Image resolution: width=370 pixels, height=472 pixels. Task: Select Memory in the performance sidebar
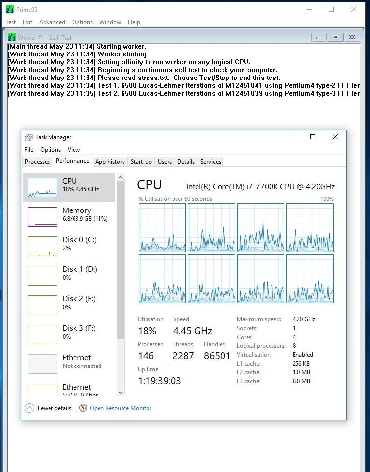pos(69,216)
